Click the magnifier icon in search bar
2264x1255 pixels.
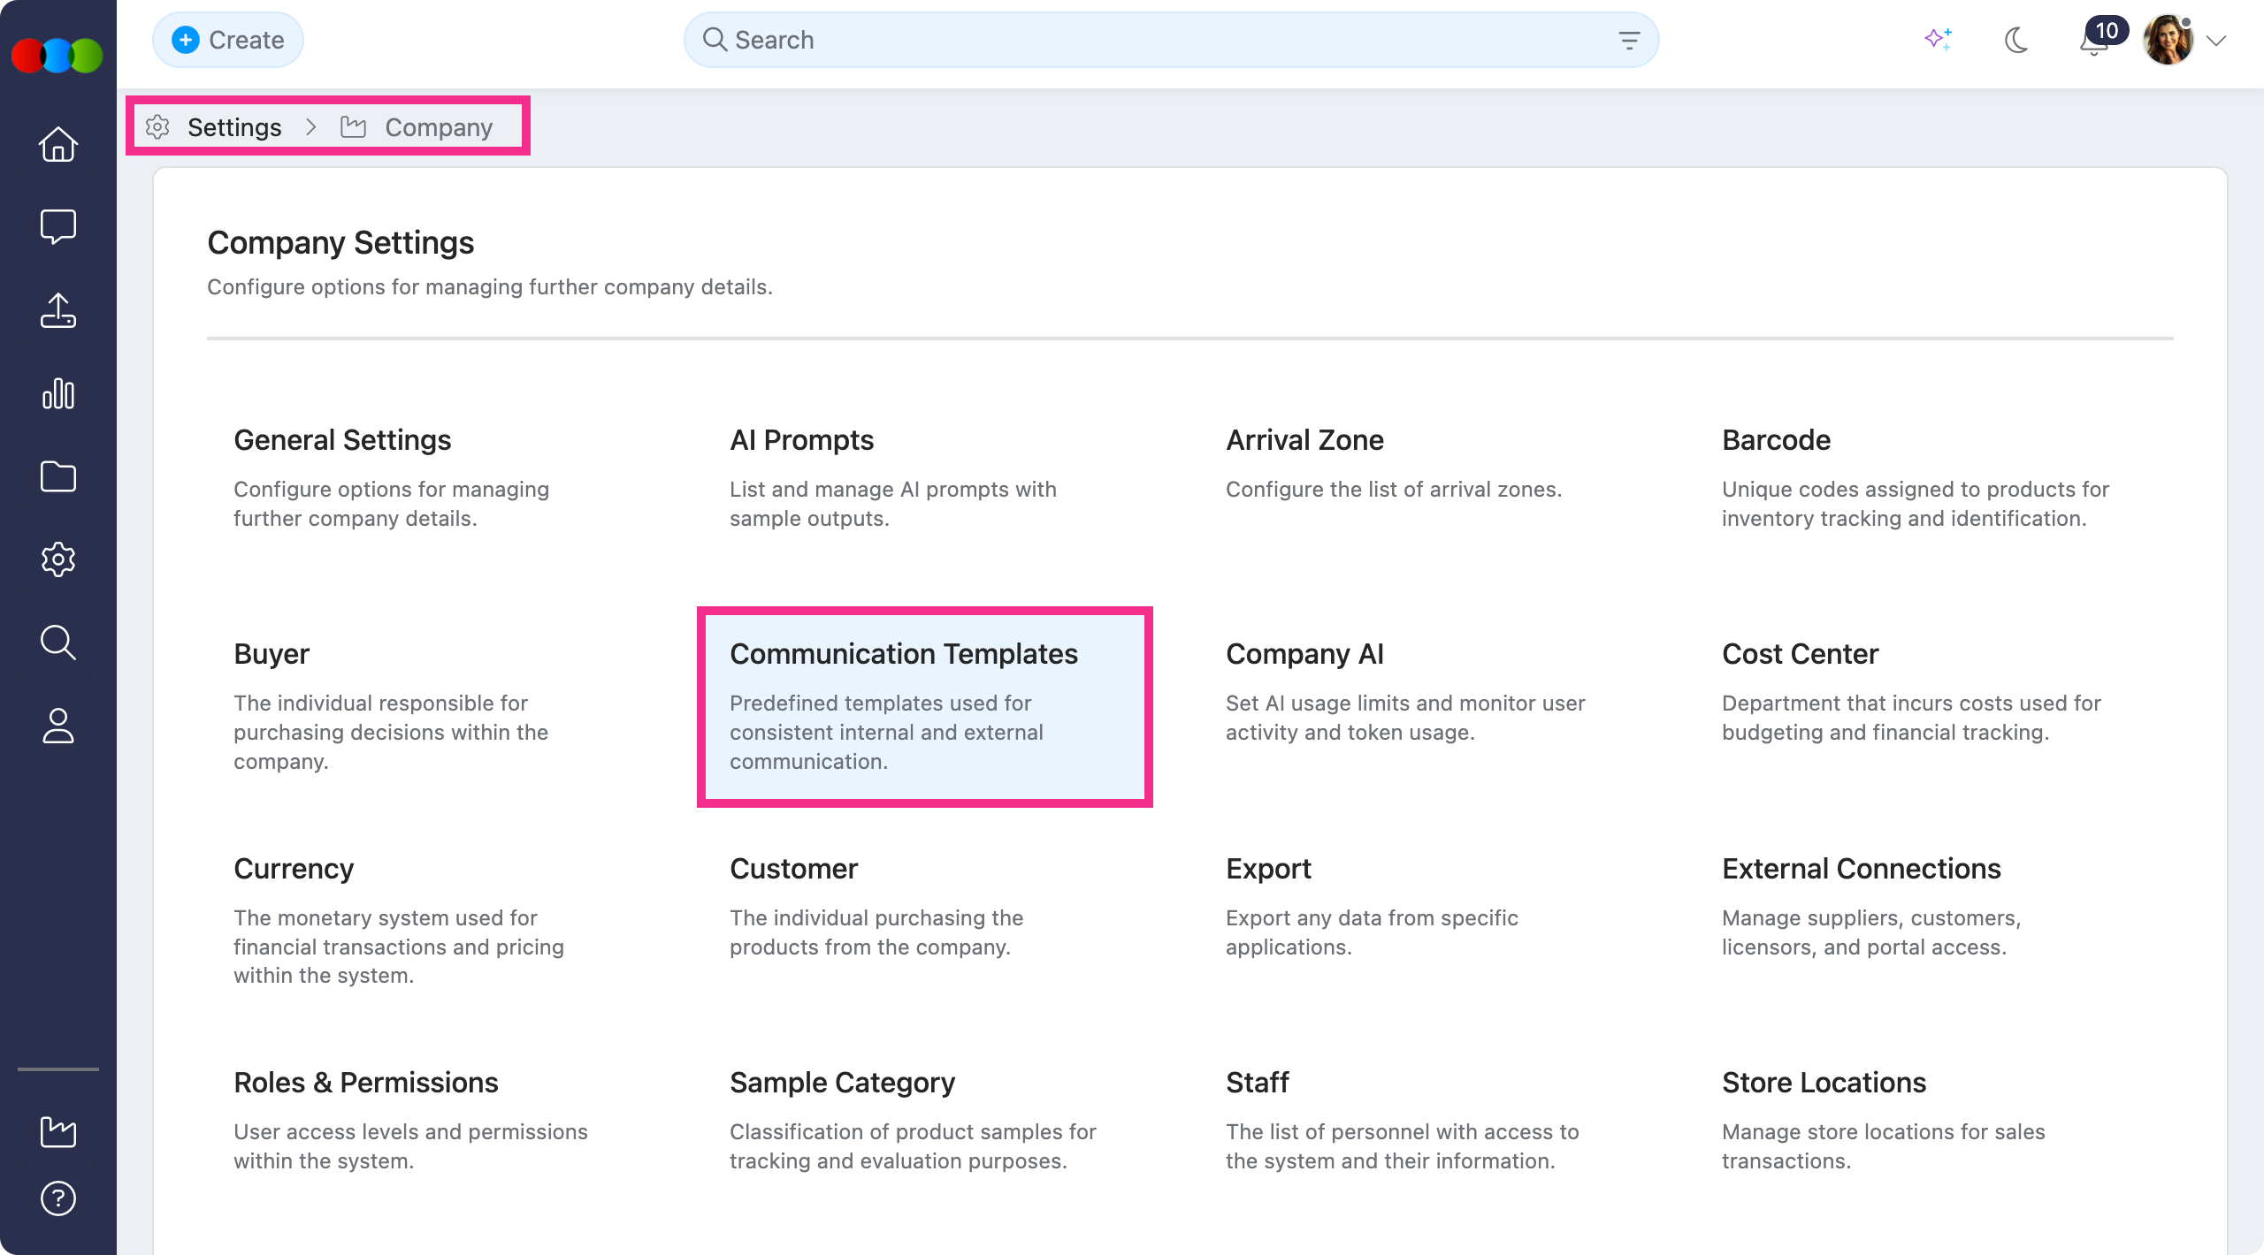point(715,40)
